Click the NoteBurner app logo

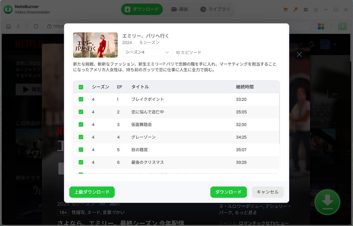(8, 10)
